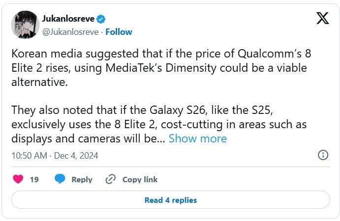Click the Reply text label

tap(82, 180)
